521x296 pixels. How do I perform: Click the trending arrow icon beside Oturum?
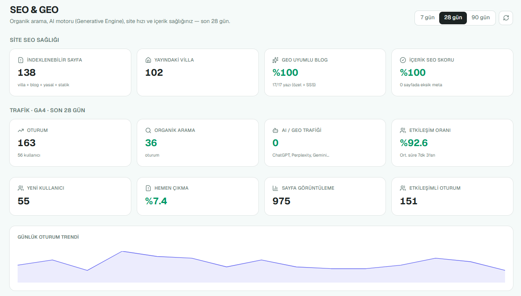point(21,130)
